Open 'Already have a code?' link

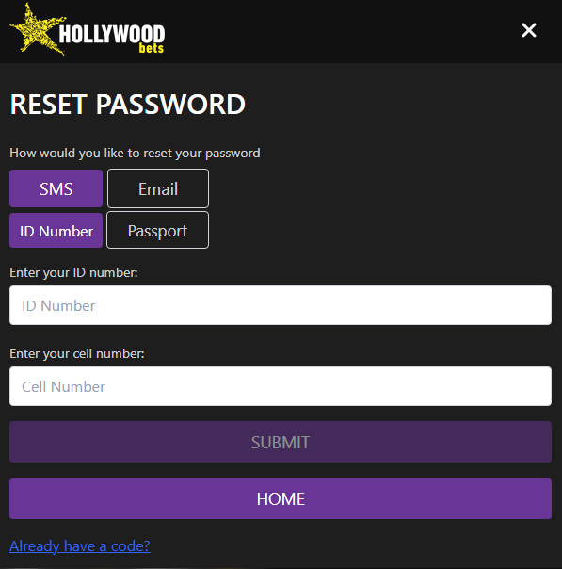(x=80, y=545)
